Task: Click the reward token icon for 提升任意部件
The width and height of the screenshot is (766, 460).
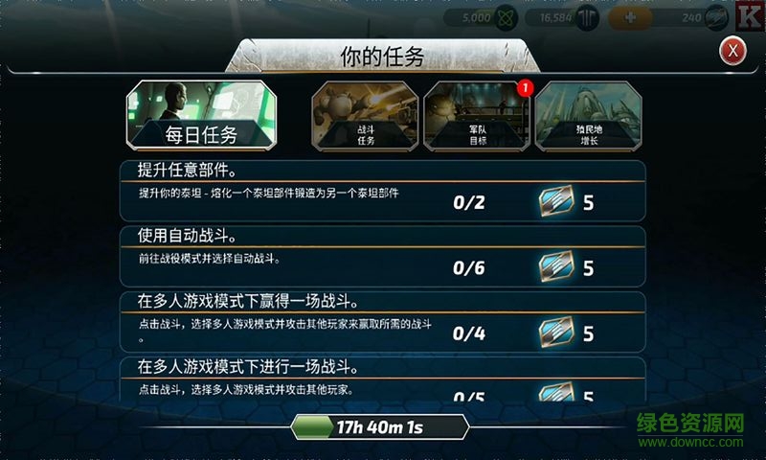Action: tap(556, 201)
